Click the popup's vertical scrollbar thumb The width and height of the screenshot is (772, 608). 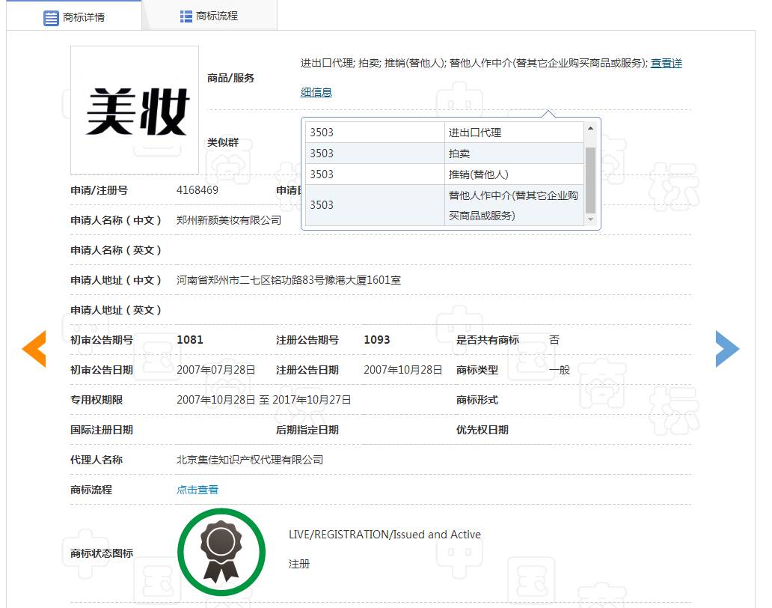[590, 180]
